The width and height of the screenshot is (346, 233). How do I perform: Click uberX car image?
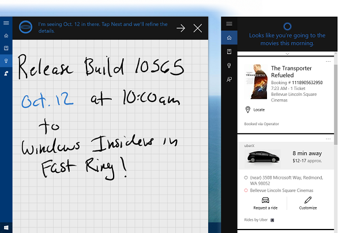tap(263, 157)
